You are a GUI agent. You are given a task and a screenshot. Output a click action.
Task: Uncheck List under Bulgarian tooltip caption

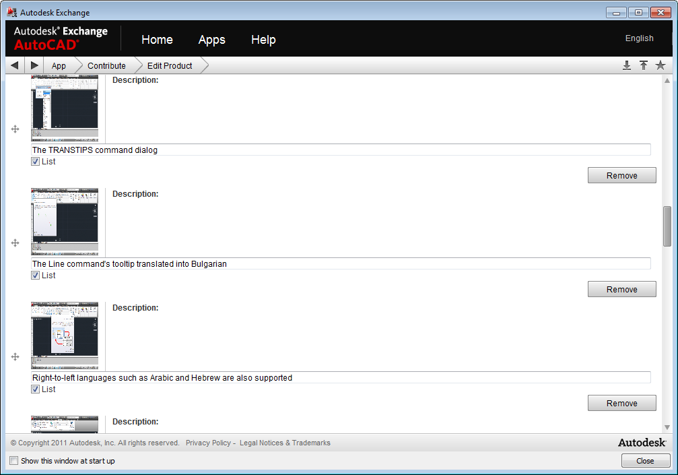click(36, 276)
